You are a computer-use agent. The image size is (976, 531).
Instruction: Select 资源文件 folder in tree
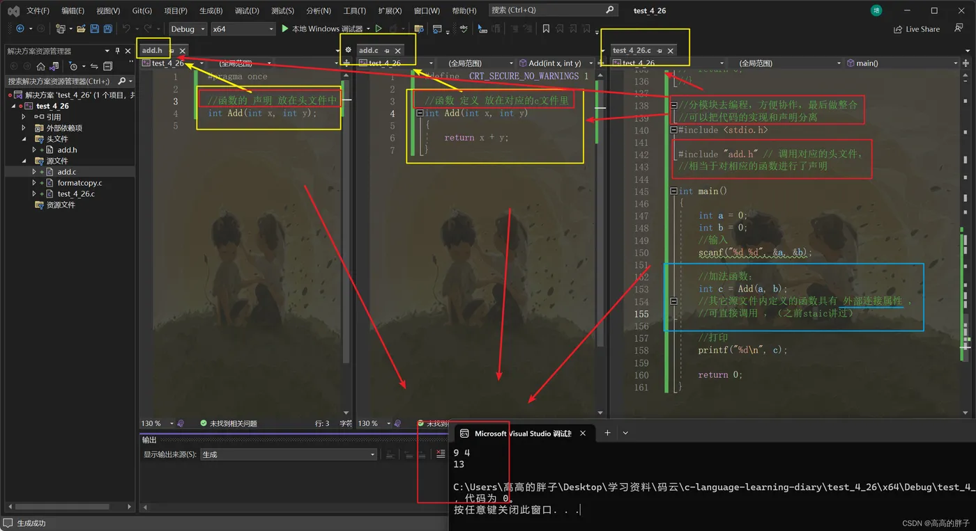pos(61,205)
